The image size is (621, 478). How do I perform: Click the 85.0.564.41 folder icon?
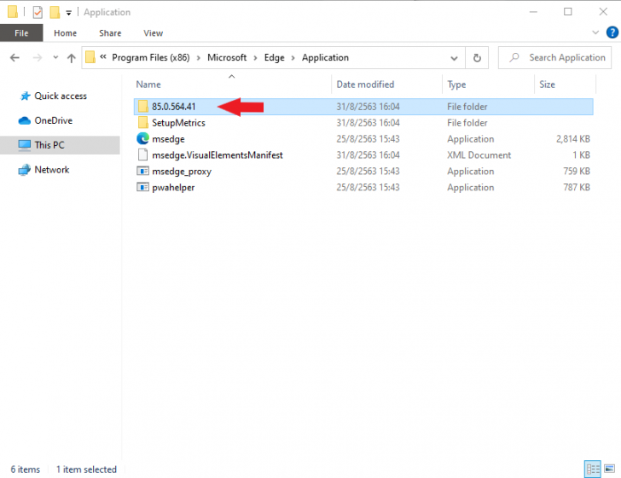143,106
